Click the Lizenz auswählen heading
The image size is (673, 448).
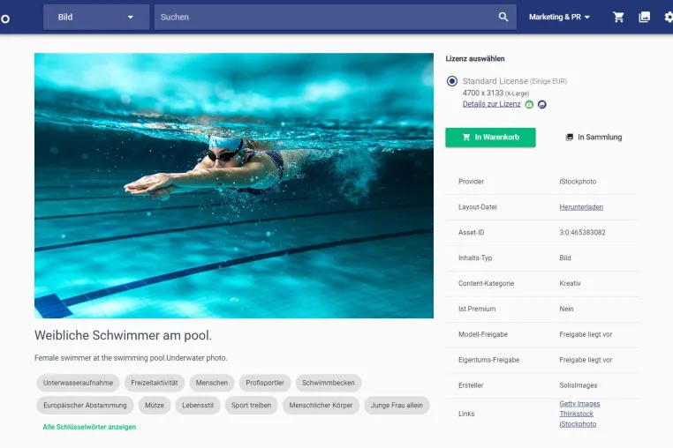[x=475, y=59]
